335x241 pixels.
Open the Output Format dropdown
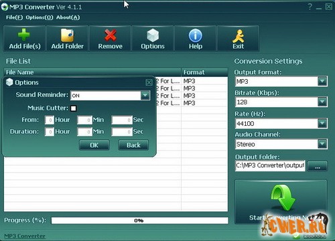[322, 81]
